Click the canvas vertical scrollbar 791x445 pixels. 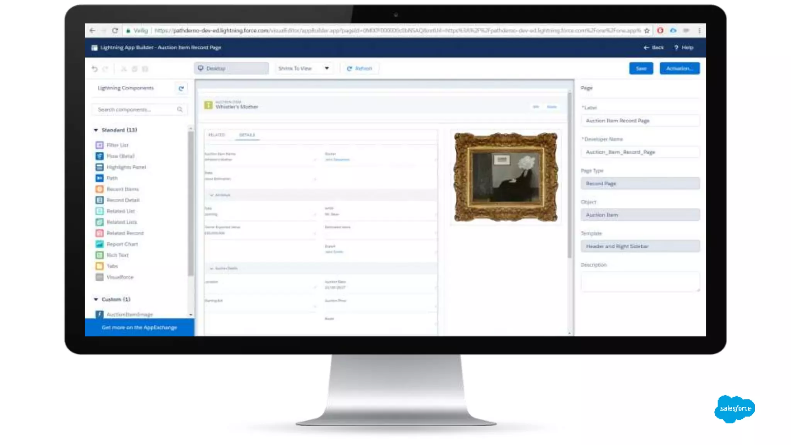click(x=569, y=175)
